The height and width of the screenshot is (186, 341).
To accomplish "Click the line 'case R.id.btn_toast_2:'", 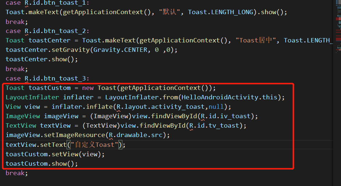I will [x=47, y=31].
